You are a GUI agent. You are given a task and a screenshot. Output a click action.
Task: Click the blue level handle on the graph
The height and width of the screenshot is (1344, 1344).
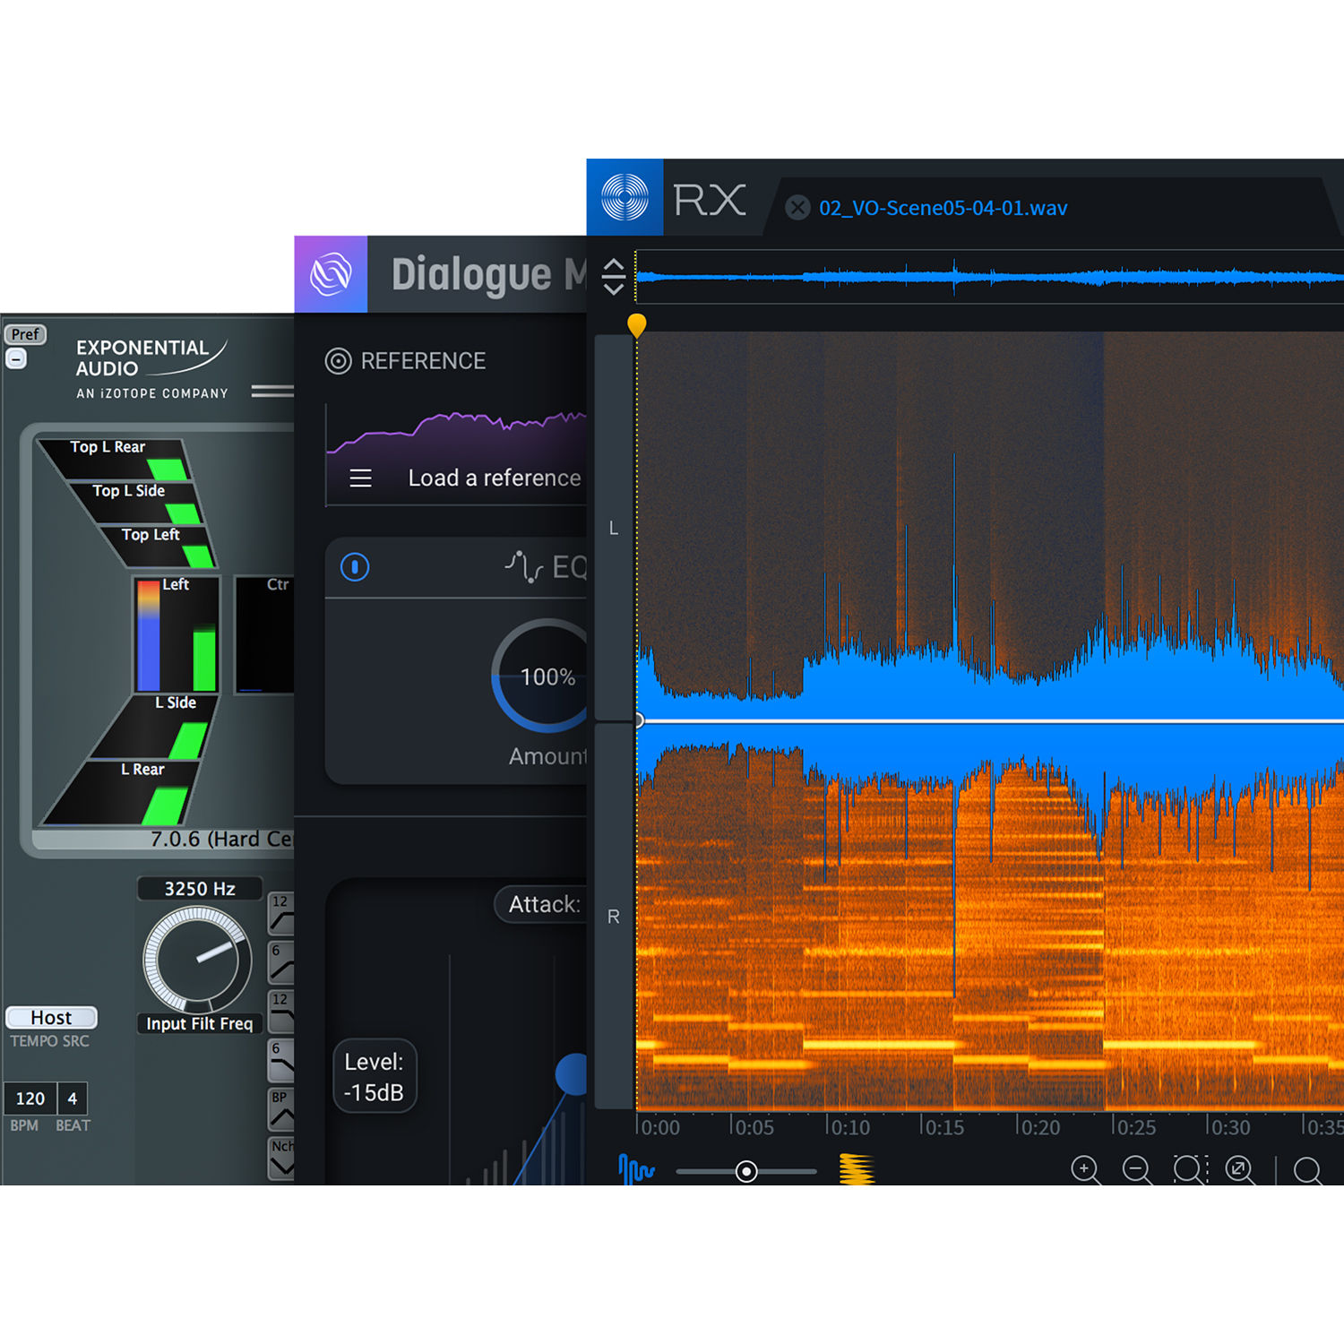click(x=572, y=1074)
